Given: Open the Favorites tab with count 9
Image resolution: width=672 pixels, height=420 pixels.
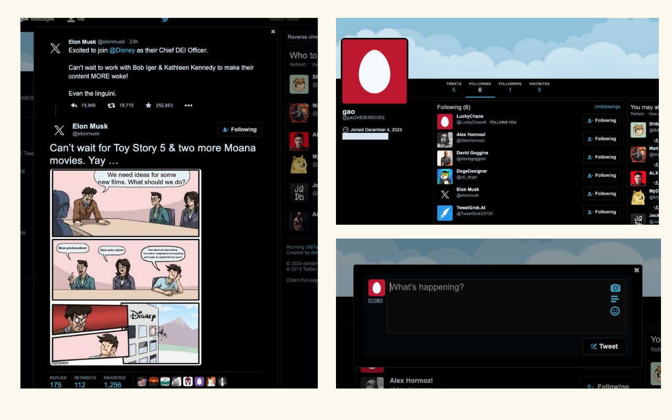Looking at the screenshot, I should pos(539,87).
